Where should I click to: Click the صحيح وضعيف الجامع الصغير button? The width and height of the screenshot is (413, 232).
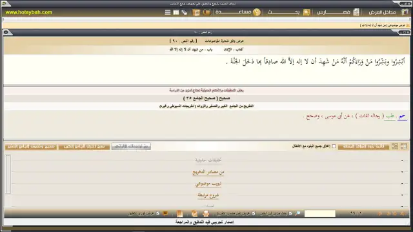(x=31, y=146)
